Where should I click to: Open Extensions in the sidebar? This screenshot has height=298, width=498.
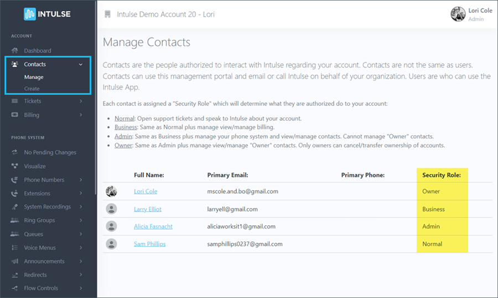coord(37,193)
